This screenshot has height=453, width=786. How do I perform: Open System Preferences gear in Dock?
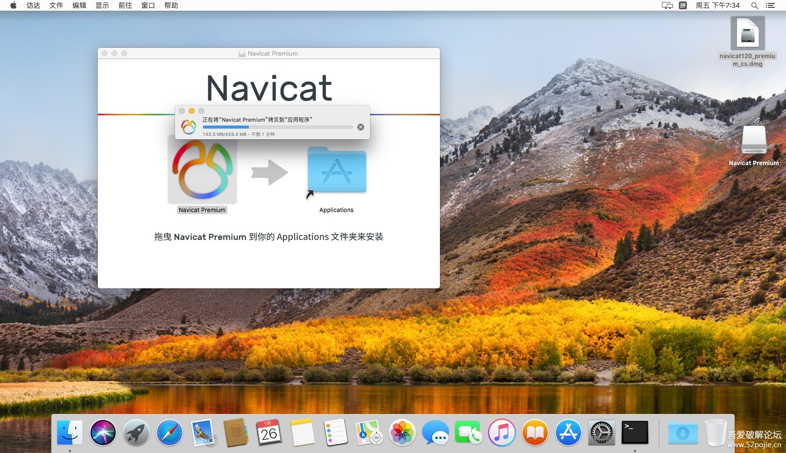pyautogui.click(x=602, y=432)
